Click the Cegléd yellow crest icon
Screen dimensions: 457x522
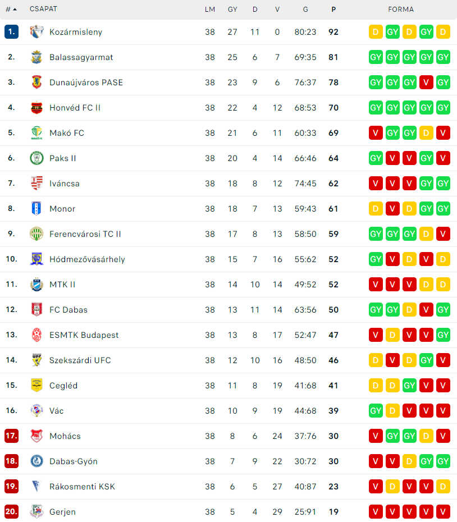pos(36,386)
